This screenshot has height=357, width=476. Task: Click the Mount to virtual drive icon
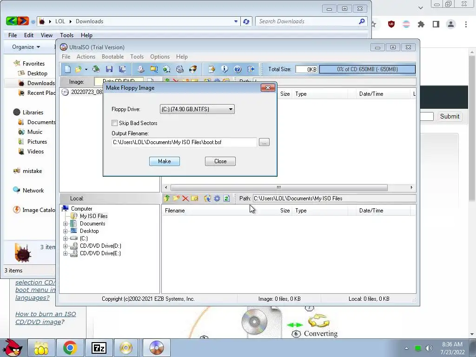click(180, 69)
